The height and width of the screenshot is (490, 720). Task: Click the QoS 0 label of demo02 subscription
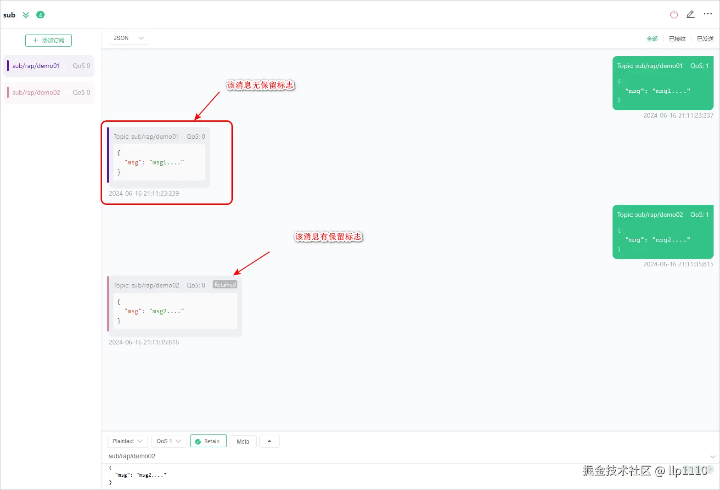81,92
